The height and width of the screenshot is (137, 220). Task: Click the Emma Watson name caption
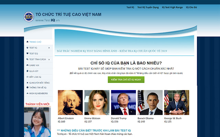point(92,118)
